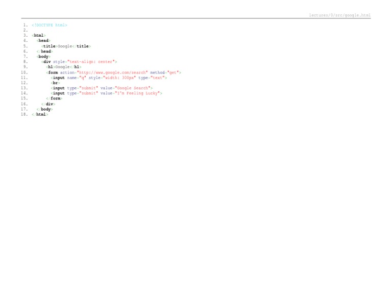Image resolution: width=392 pixels, height=303 pixels.
Task: Click the h1 Google heading on line 9
Action: pyautogui.click(x=64, y=67)
